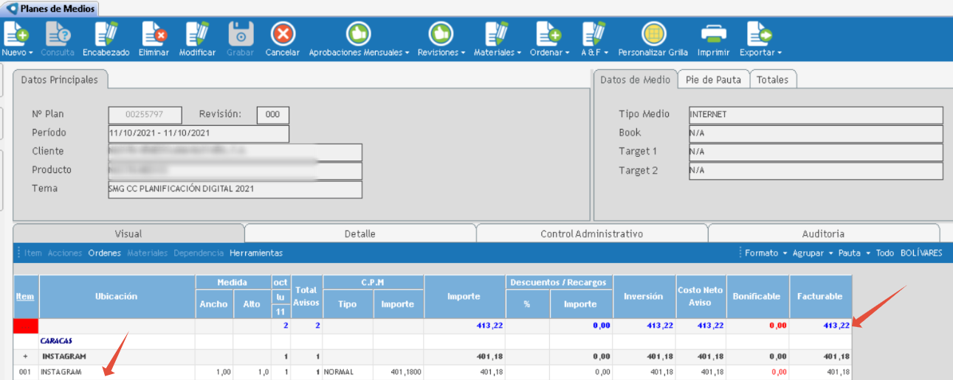Select the Datos Principales tab

[x=60, y=80]
